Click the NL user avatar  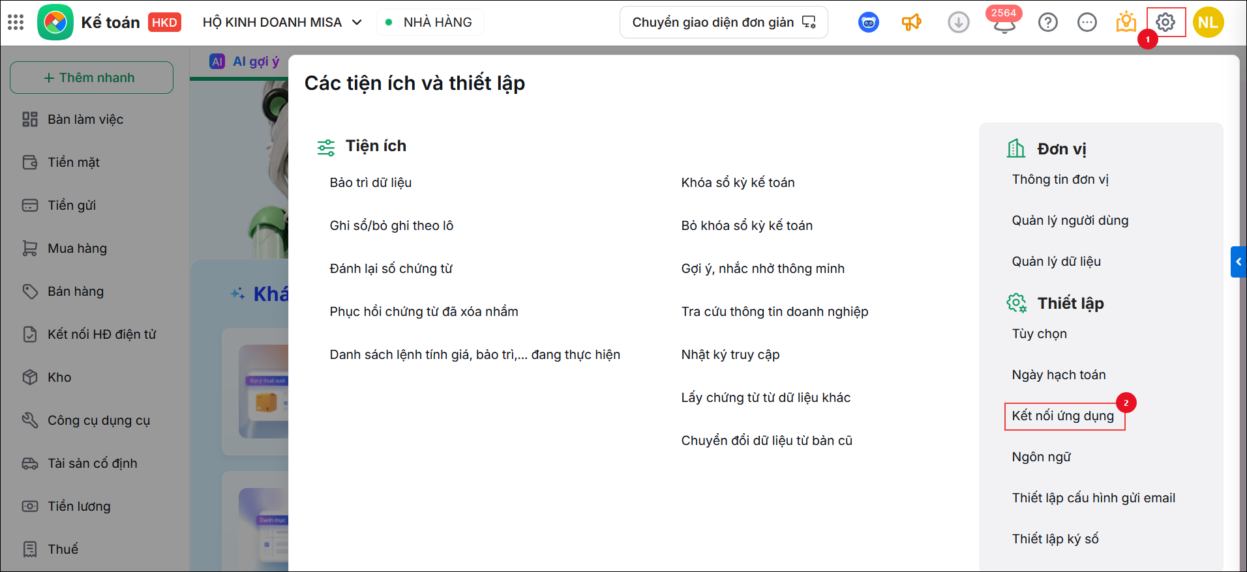1209,22
